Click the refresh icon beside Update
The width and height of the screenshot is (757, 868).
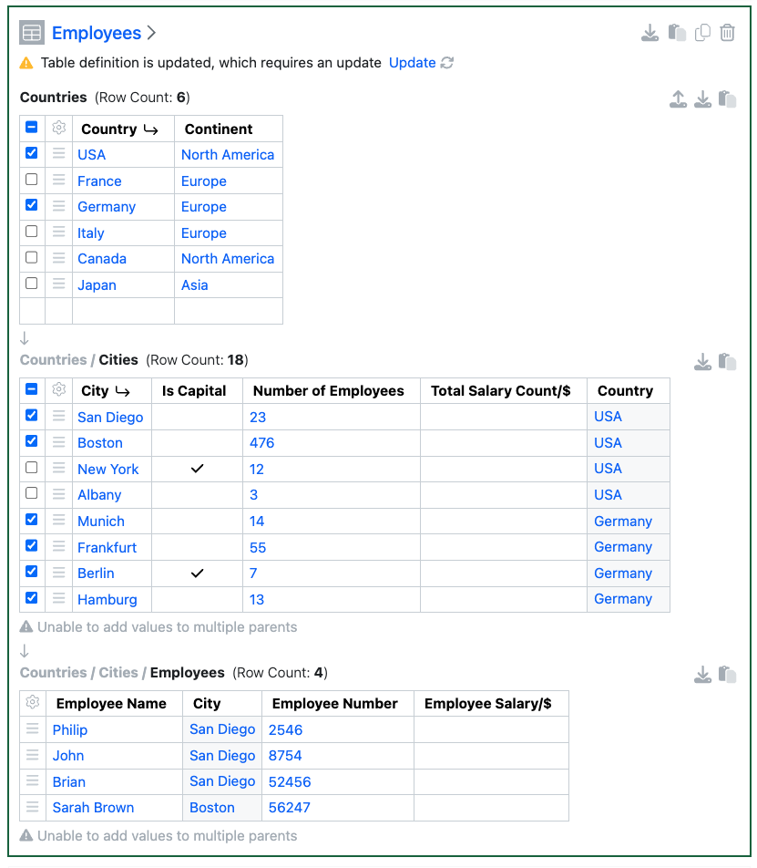point(447,63)
